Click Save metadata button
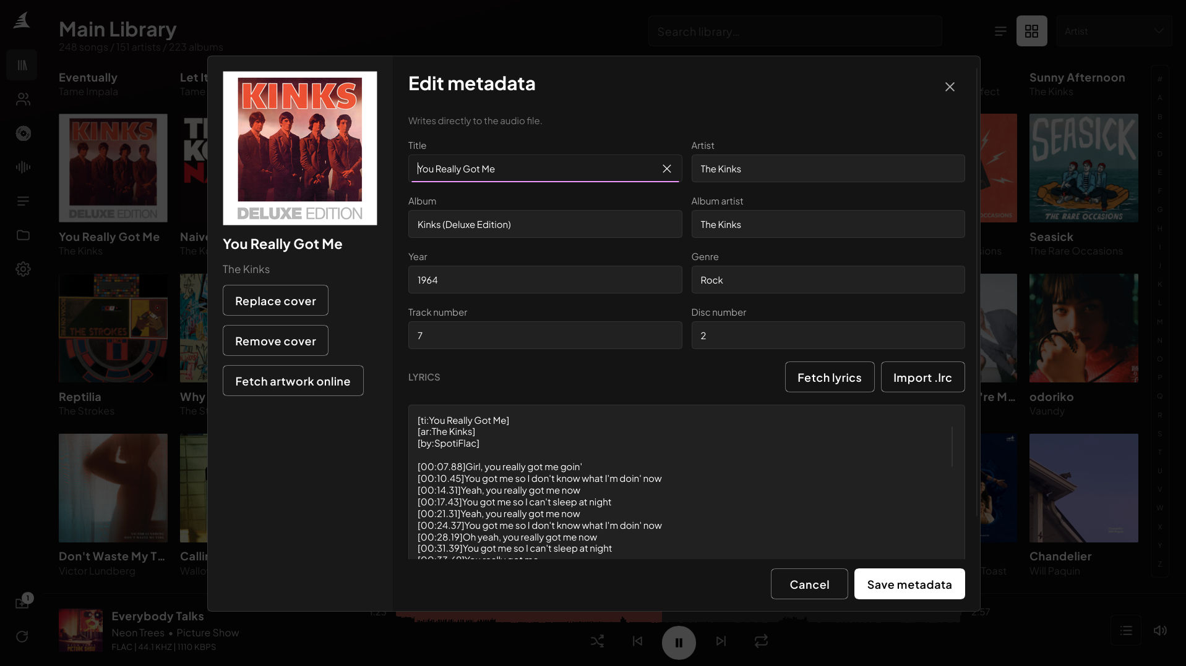The image size is (1186, 666). point(909,584)
